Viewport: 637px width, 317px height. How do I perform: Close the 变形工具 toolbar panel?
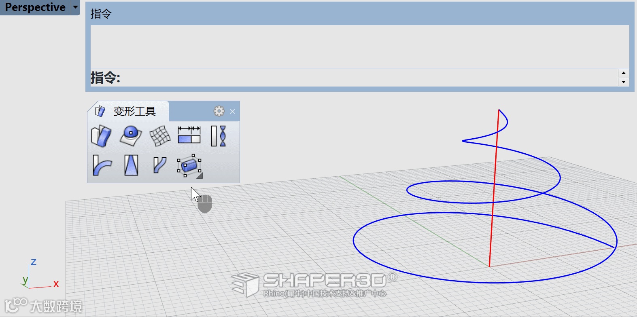(232, 112)
